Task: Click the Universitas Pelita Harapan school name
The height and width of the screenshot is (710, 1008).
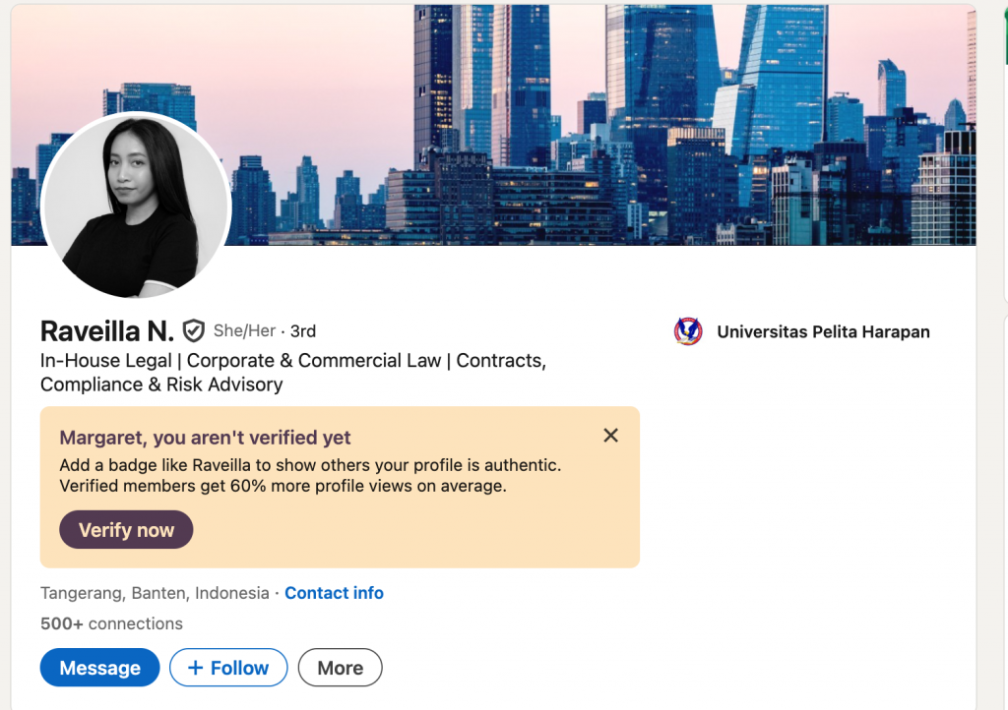Action: click(823, 331)
